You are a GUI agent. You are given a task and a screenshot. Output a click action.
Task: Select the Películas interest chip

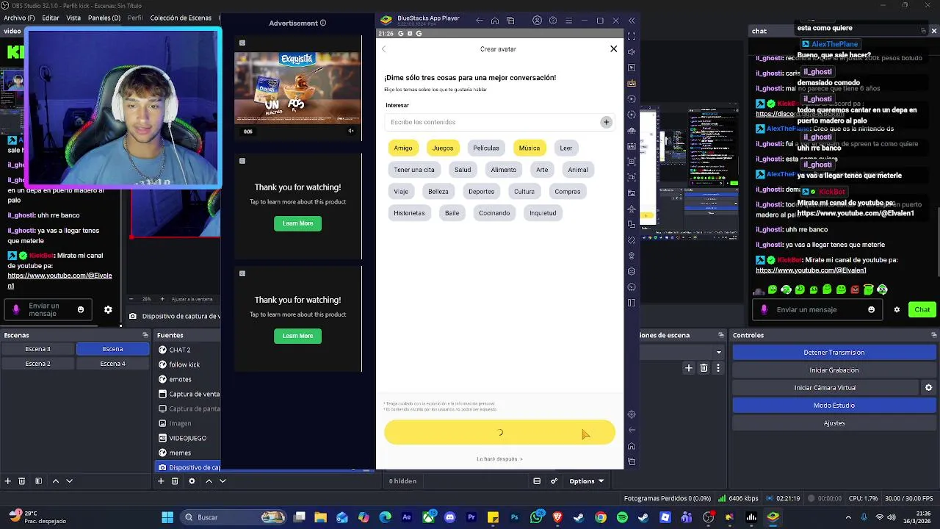486,148
